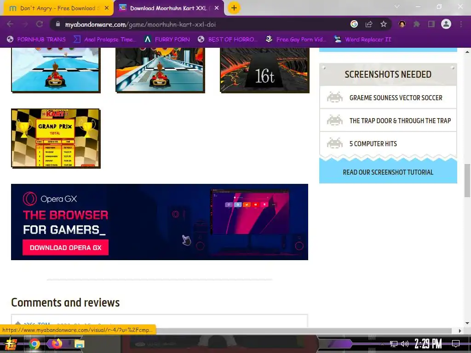This screenshot has height=353, width=471.
Task: Open the first bookmark in the bar
Action: click(x=36, y=40)
